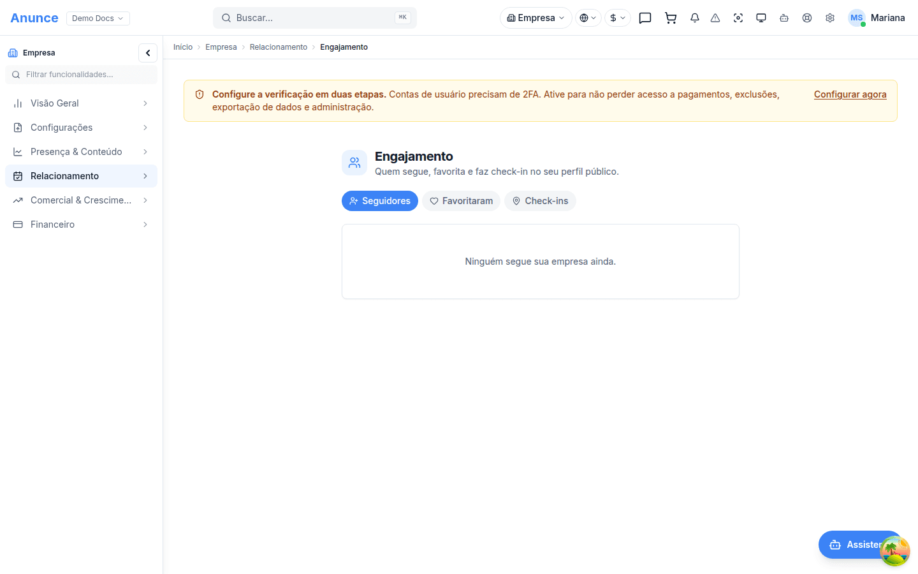Collapse the sidebar with the arrow button
Image resolution: width=918 pixels, height=574 pixels.
[148, 53]
